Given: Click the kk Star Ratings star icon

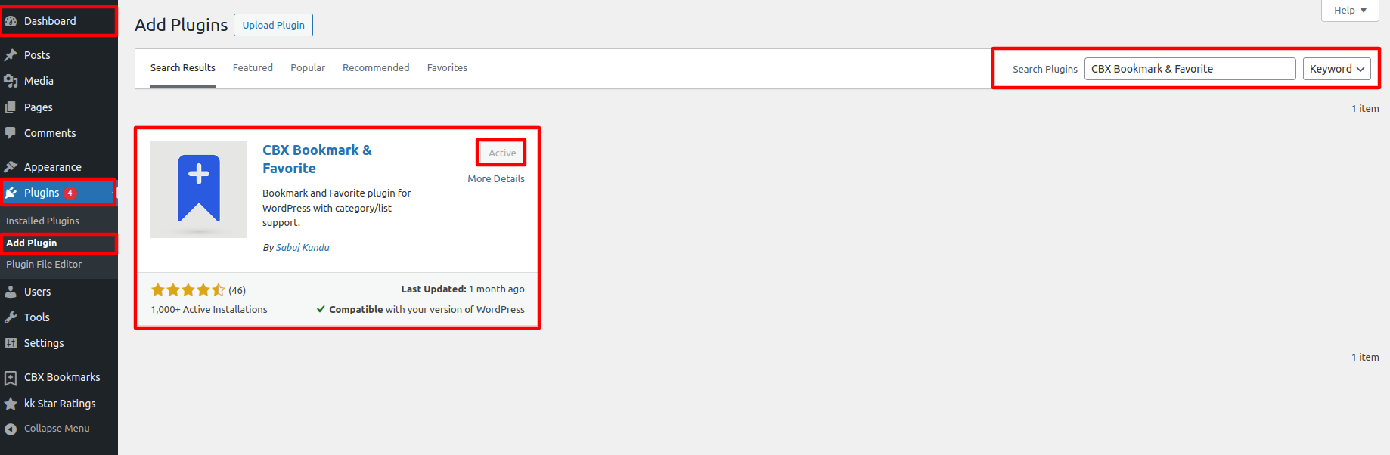Looking at the screenshot, I should [11, 404].
